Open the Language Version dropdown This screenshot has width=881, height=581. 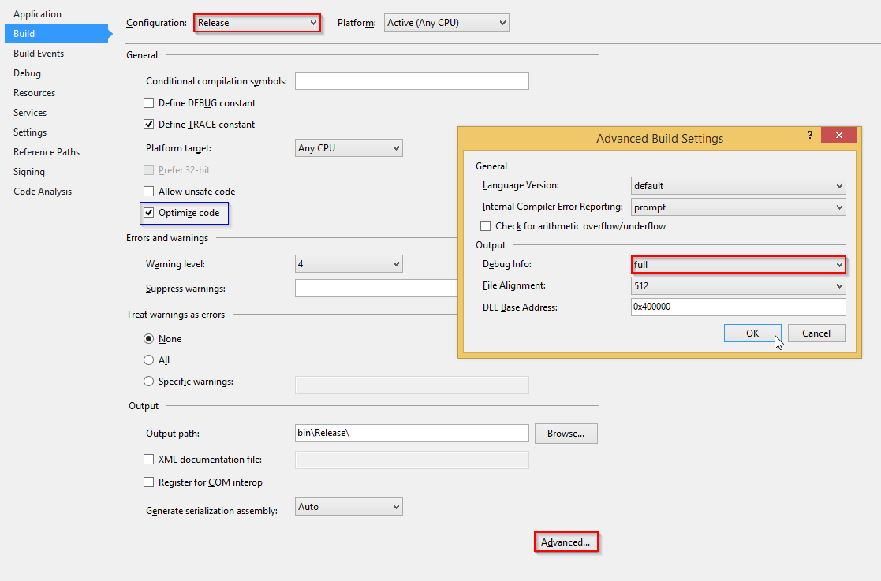[x=738, y=186]
